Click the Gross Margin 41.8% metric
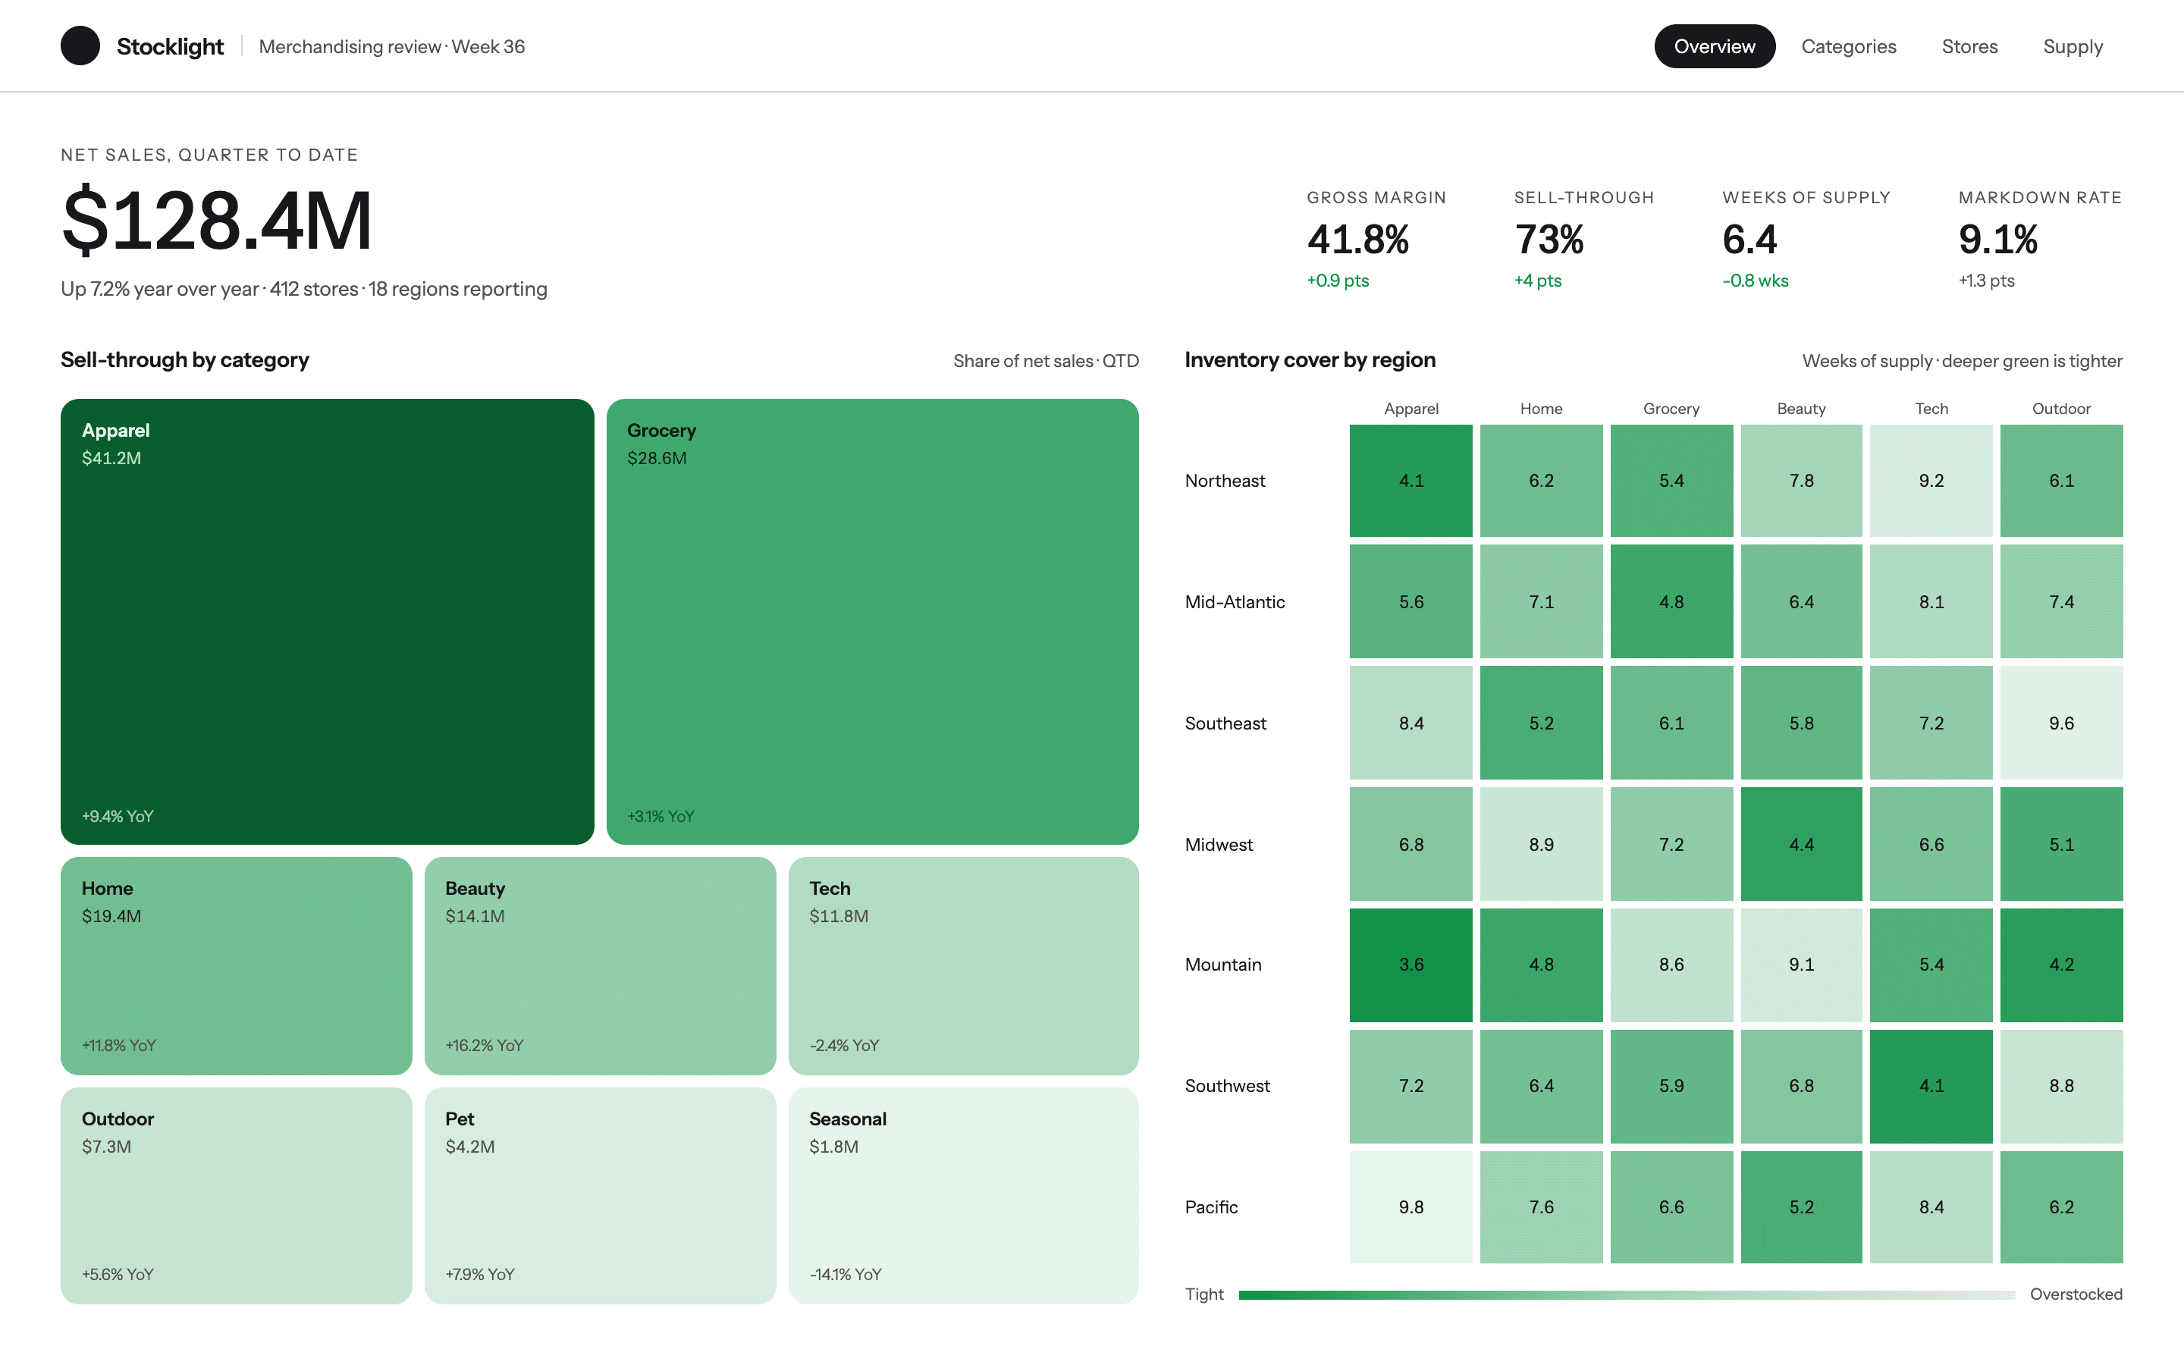The image size is (2184, 1365). click(x=1376, y=239)
